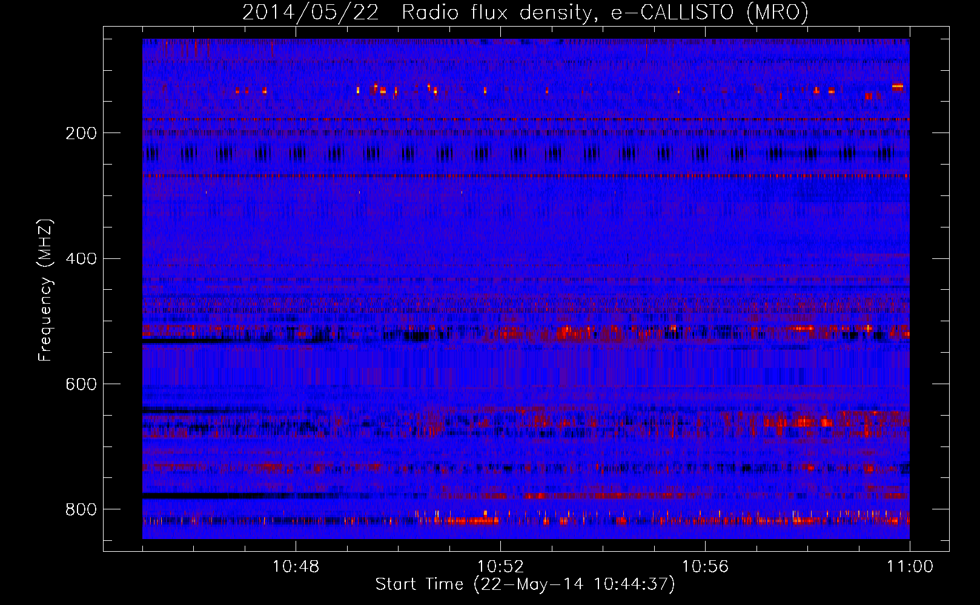Click the "Start Time (22-May-14 10:44:37)" x-axis label
This screenshot has height=605, width=980.
tap(525, 584)
